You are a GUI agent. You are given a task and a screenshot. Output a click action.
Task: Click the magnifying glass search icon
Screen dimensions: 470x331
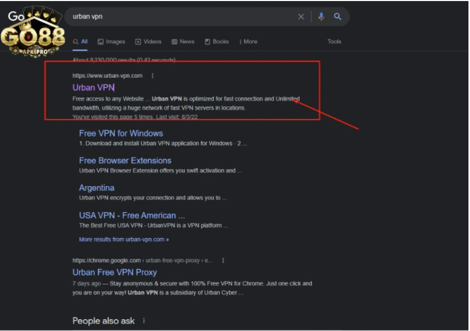click(338, 17)
